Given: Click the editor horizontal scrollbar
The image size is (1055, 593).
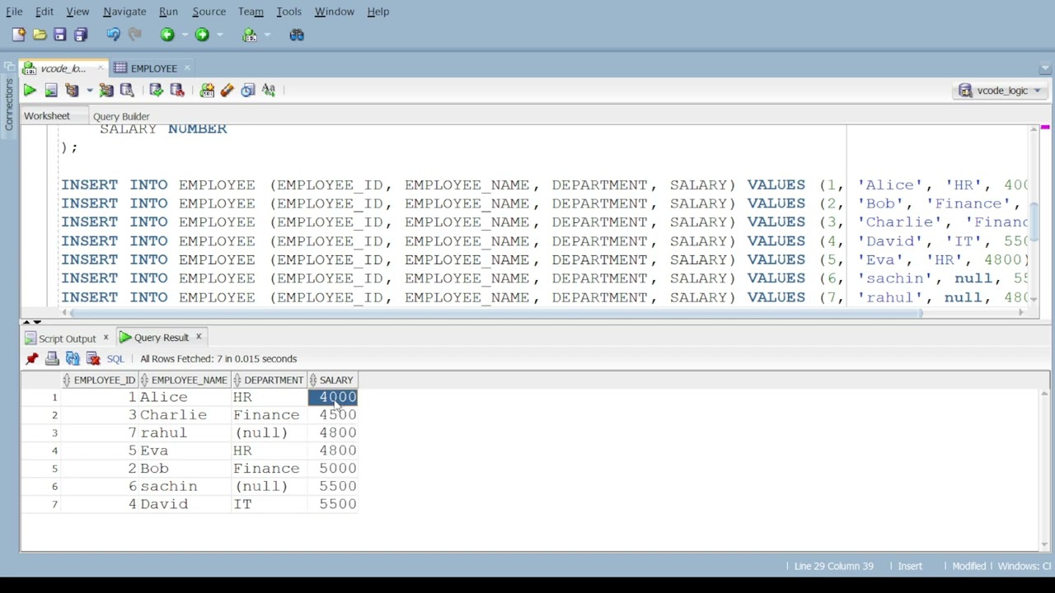Looking at the screenshot, I should [495, 312].
